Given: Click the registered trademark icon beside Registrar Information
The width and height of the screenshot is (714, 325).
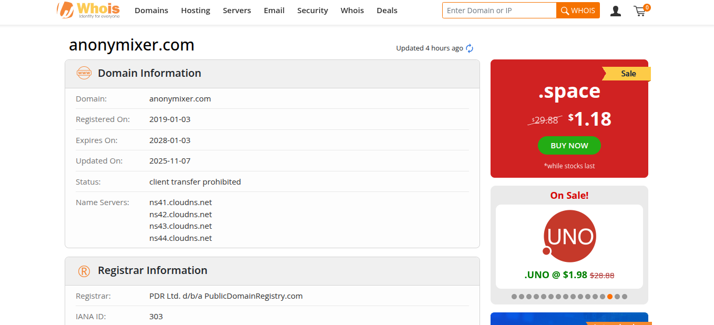Looking at the screenshot, I should (x=84, y=270).
